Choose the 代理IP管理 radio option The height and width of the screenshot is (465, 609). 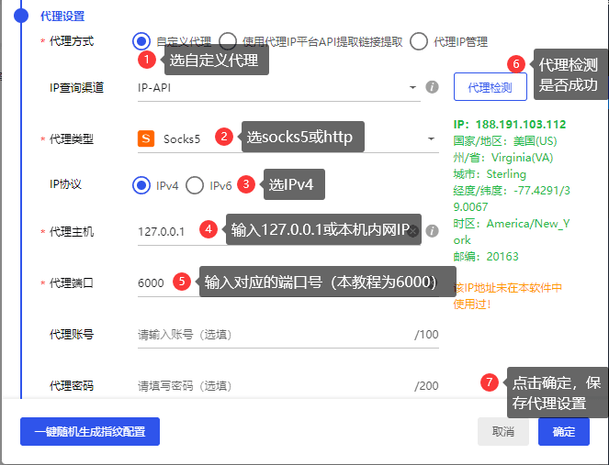(x=419, y=41)
